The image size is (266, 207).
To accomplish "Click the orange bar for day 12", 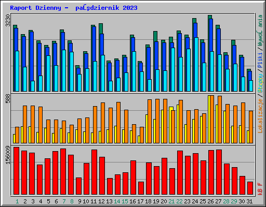I will [x=103, y=123].
